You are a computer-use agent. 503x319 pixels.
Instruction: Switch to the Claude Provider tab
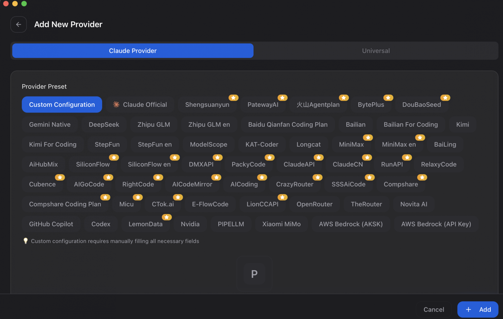pos(133,51)
